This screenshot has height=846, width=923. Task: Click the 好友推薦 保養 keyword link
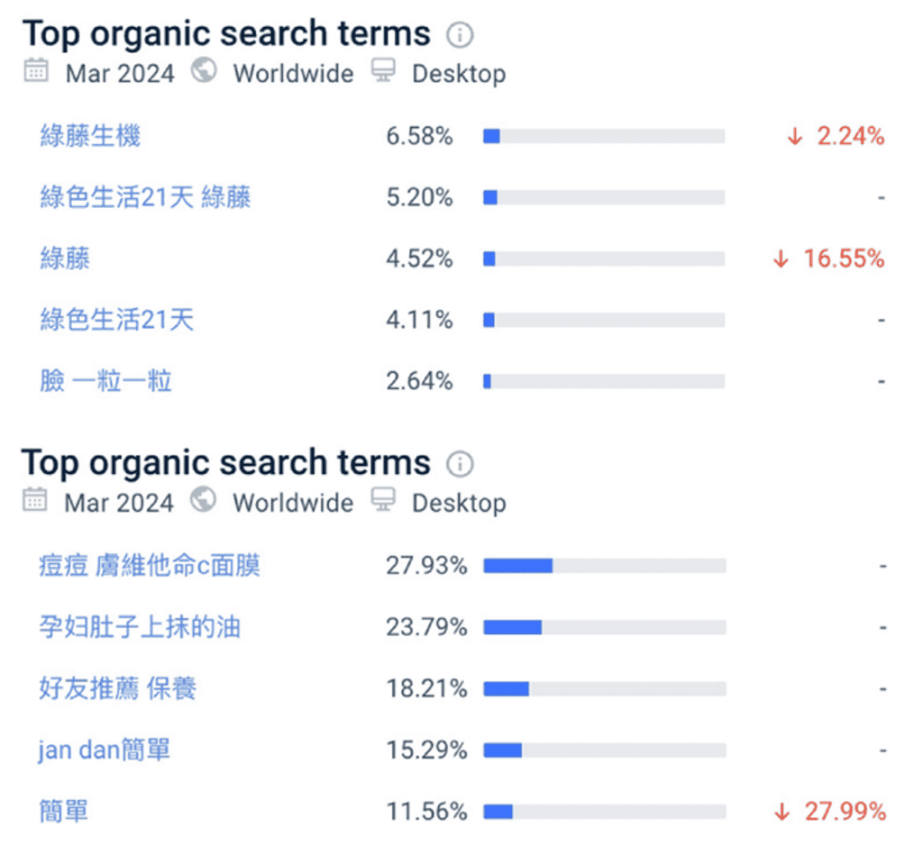click(118, 688)
